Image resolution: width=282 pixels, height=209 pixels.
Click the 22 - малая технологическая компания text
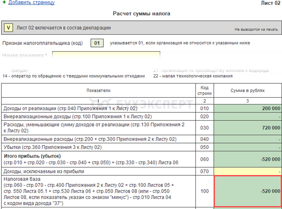click(193, 76)
